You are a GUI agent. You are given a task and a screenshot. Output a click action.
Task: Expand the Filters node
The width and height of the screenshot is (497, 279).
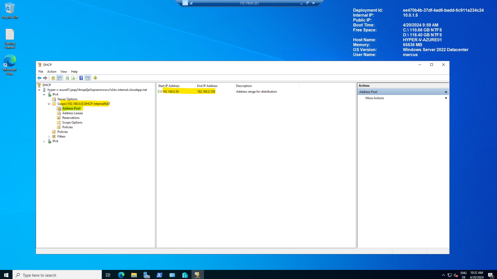coord(49,136)
